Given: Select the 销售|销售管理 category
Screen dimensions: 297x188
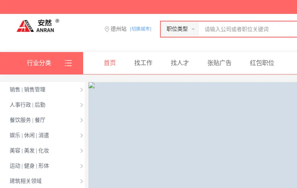Looking at the screenshot, I should coord(28,90).
